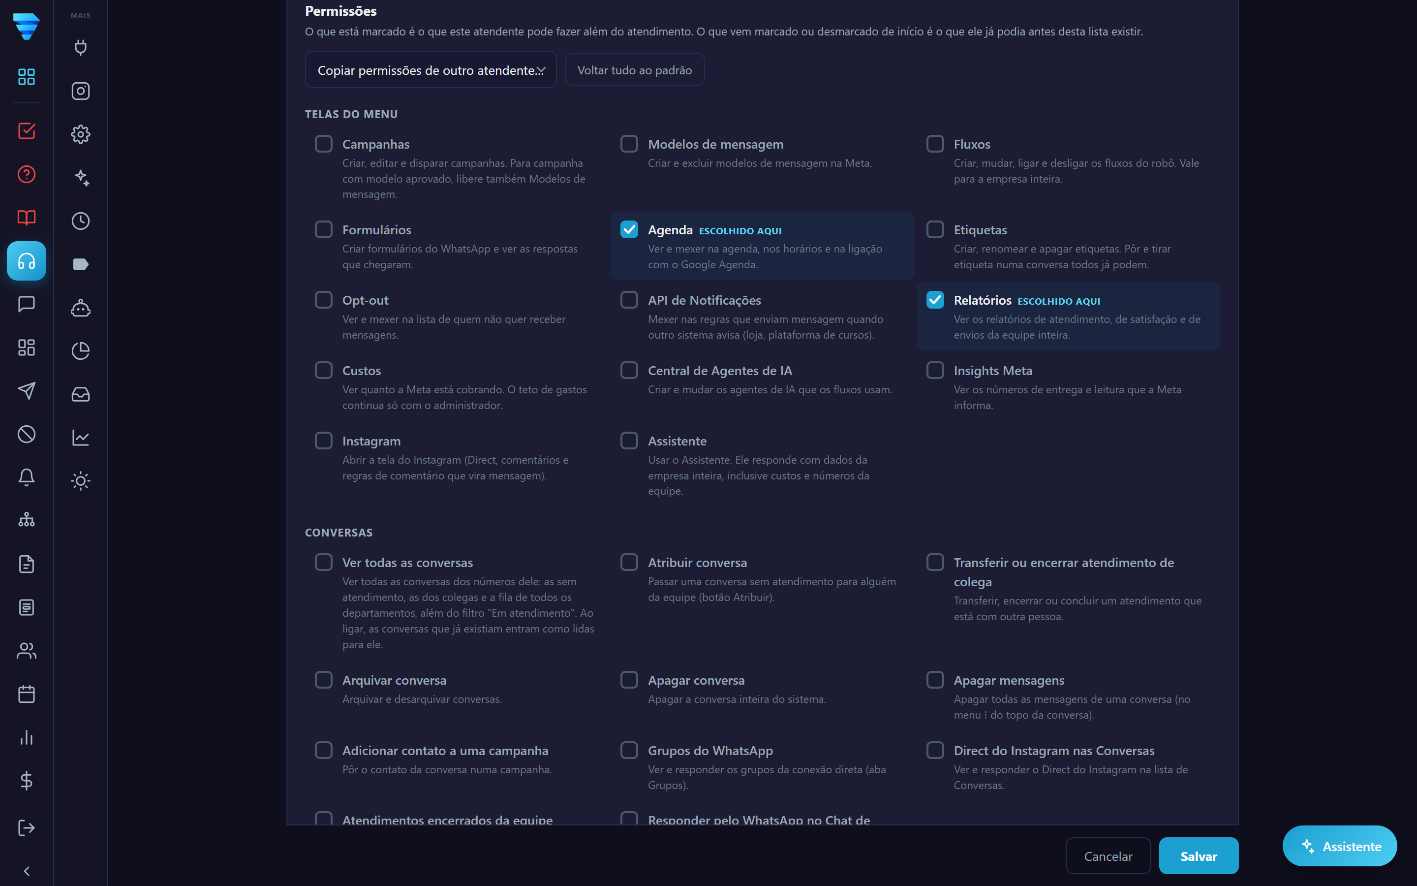Click the app logo at top left
This screenshot has height=886, width=1417.
click(x=27, y=27)
